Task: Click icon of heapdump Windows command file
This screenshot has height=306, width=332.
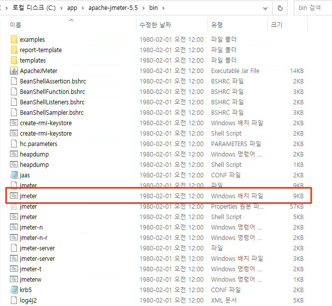Action: [x=14, y=154]
